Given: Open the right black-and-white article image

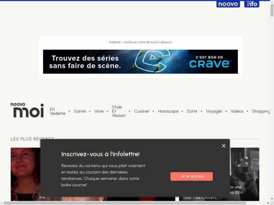Looking at the screenshot, I should point(245,174).
